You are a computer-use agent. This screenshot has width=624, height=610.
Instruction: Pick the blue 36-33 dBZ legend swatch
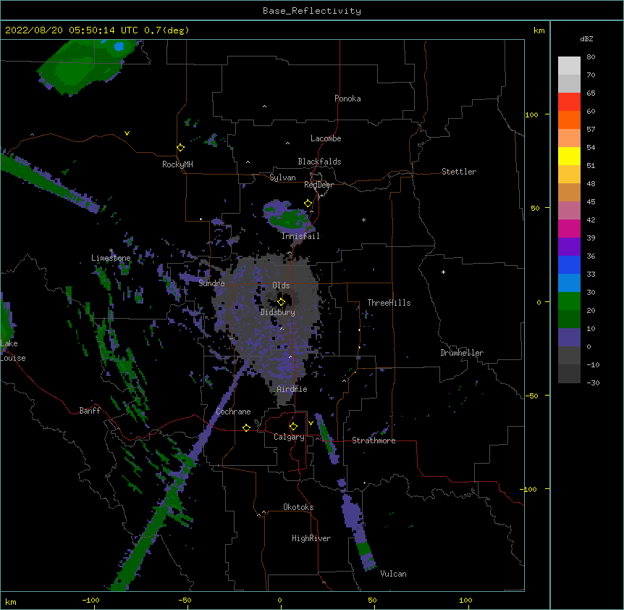[569, 264]
